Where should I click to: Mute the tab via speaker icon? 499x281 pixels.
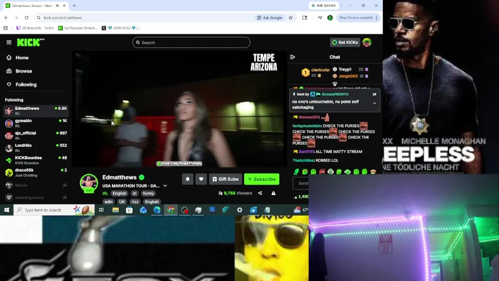(x=58, y=6)
